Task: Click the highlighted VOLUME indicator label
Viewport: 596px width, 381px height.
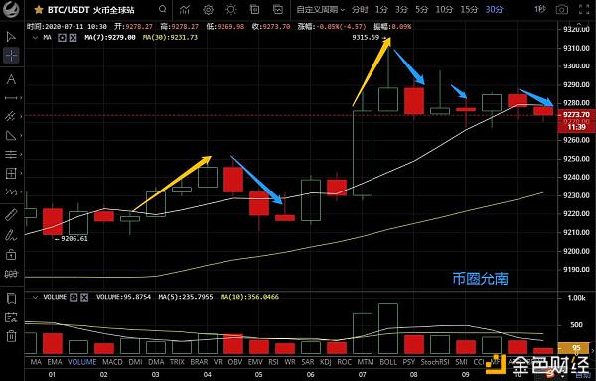Action: pyautogui.click(x=82, y=362)
